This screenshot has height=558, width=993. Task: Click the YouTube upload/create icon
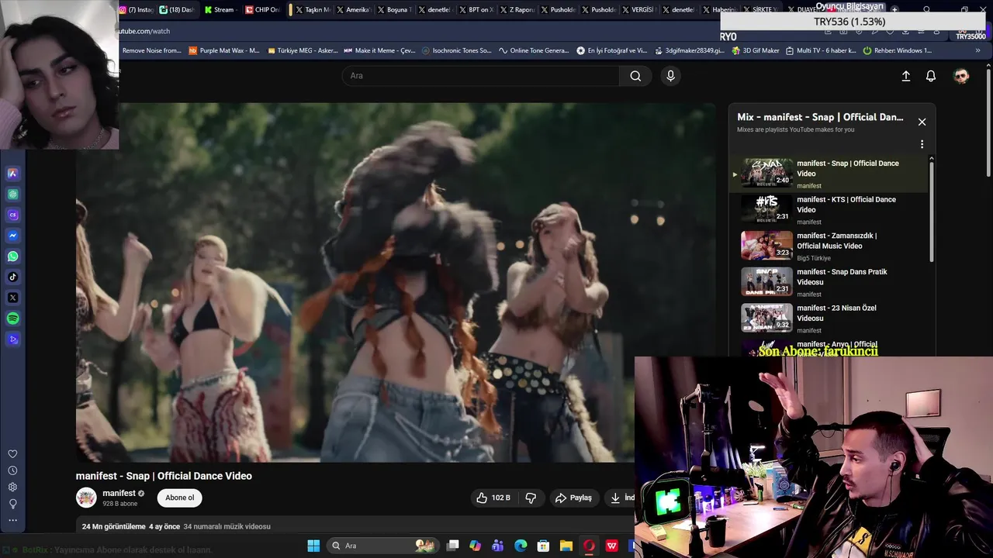pos(905,76)
